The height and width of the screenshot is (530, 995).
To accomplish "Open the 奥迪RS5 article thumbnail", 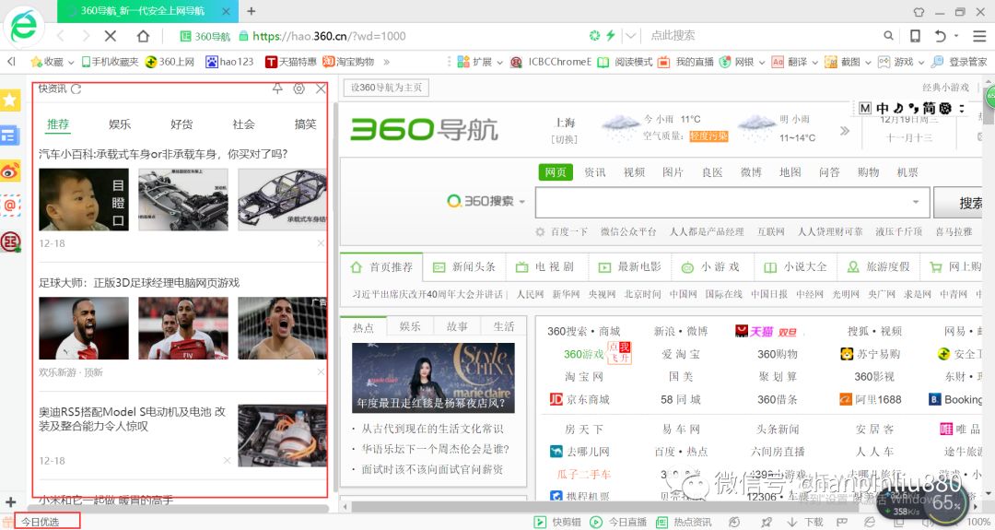I will click(x=283, y=436).
